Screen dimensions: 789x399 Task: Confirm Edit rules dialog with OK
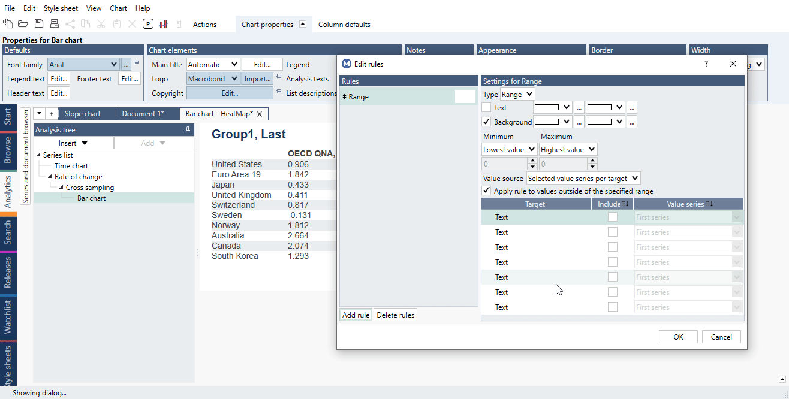point(678,337)
